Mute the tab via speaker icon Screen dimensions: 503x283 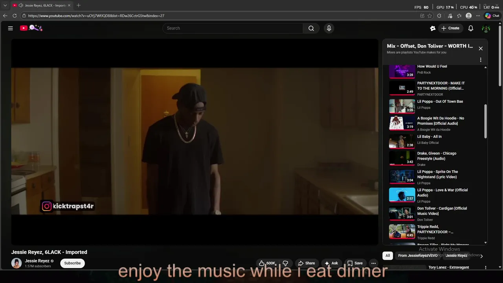point(21,5)
